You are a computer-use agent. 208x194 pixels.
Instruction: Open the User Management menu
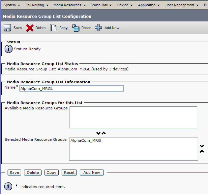(x=182, y=5)
